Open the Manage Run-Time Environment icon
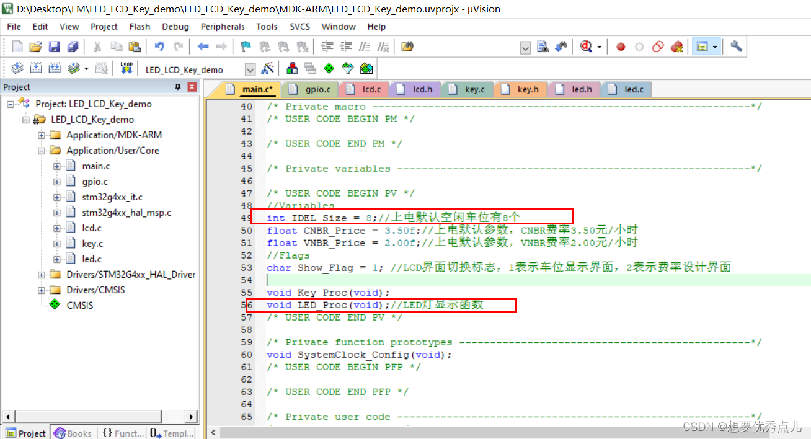Viewport: 811px width, 439px height. coord(292,69)
